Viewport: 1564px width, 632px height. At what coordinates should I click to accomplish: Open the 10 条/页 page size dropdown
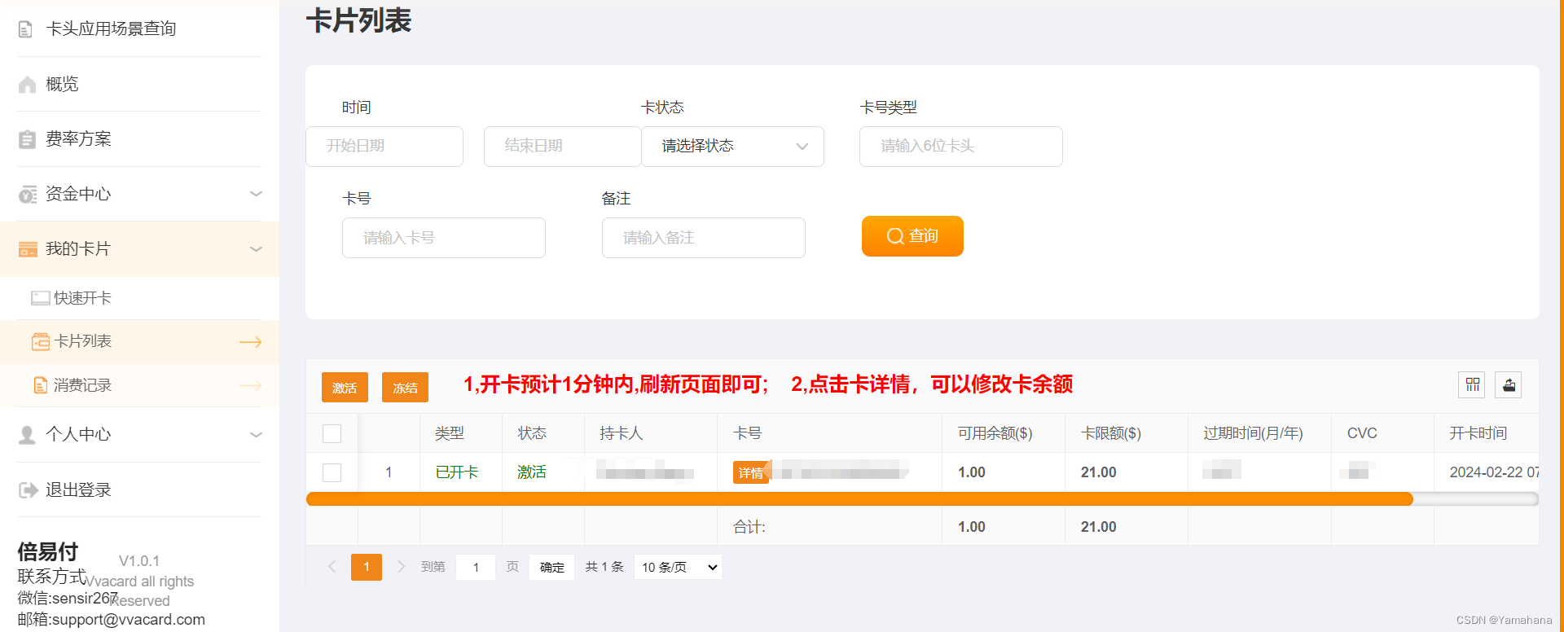[678, 567]
